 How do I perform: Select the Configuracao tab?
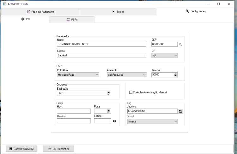point(195,11)
